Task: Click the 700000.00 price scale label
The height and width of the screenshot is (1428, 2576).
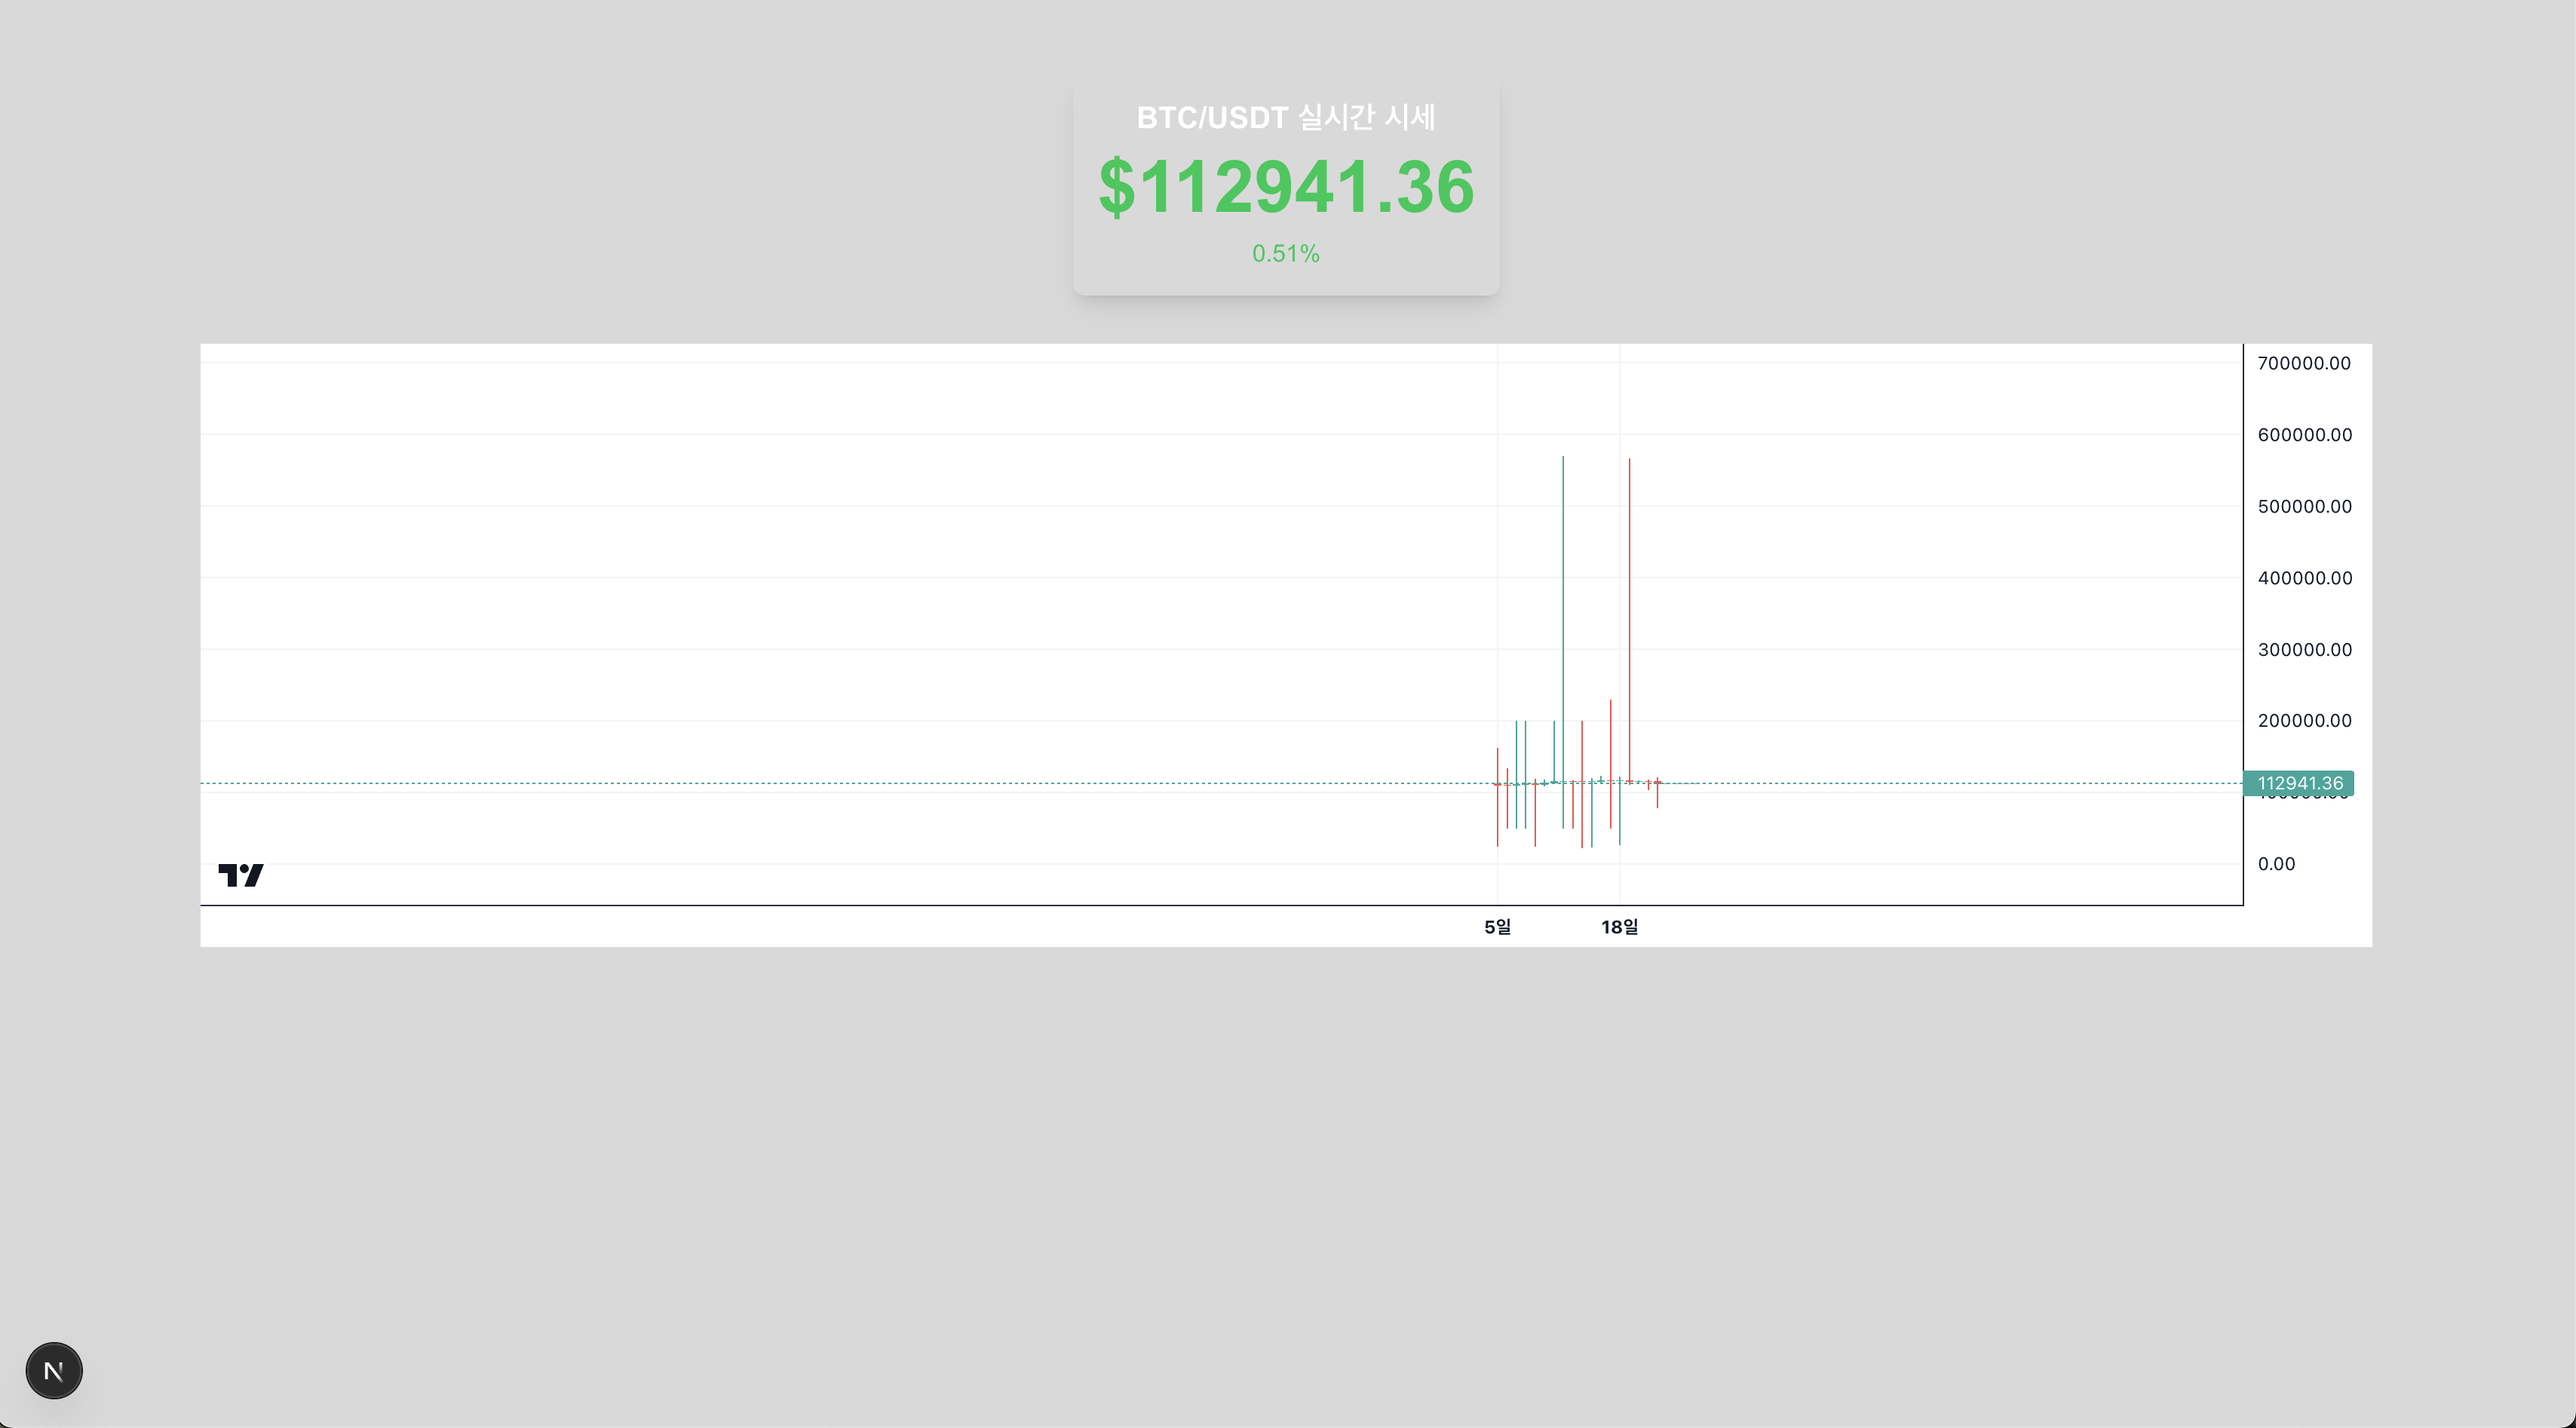Action: pyautogui.click(x=2304, y=363)
